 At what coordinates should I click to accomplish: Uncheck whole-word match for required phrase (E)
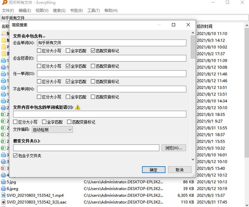click(68, 66)
